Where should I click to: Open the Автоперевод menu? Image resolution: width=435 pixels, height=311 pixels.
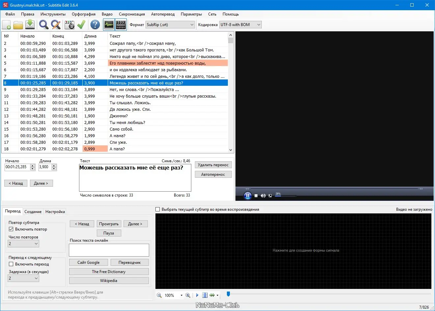(163, 14)
